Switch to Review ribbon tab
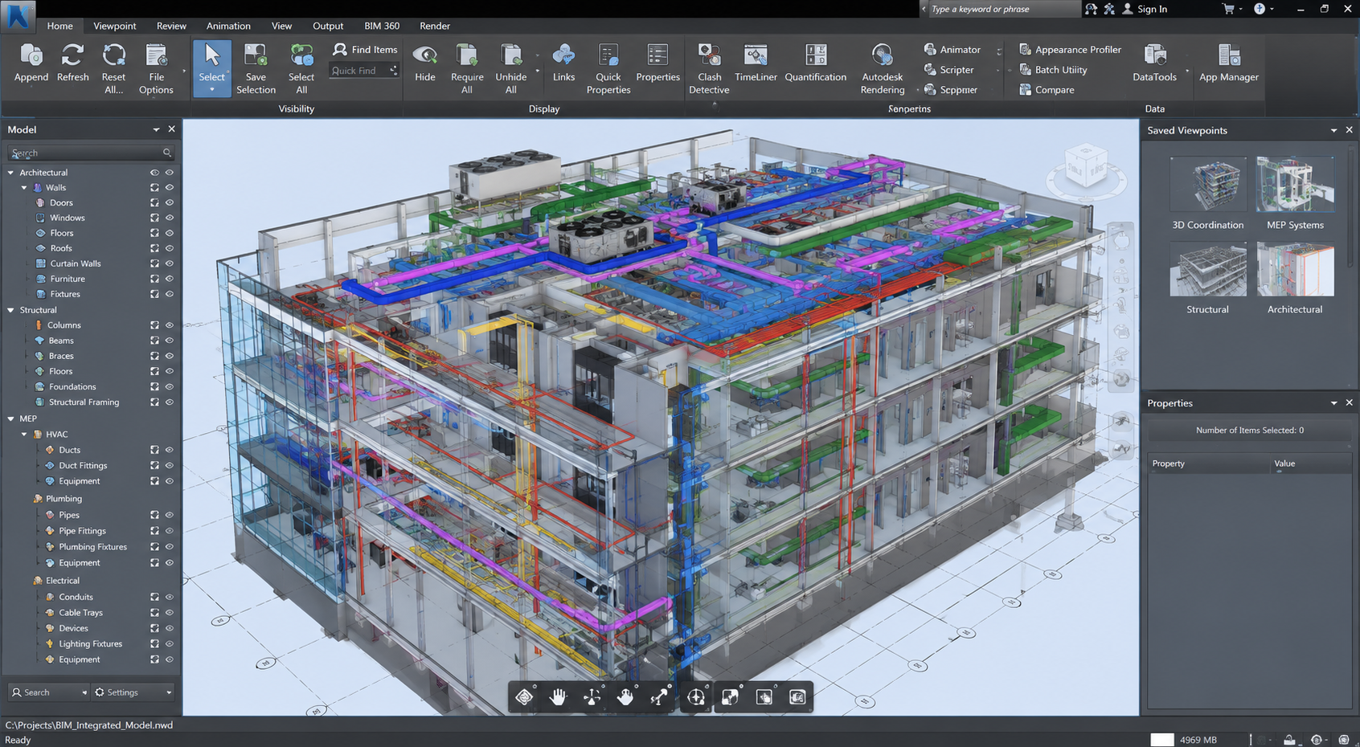This screenshot has height=747, width=1360. point(171,26)
